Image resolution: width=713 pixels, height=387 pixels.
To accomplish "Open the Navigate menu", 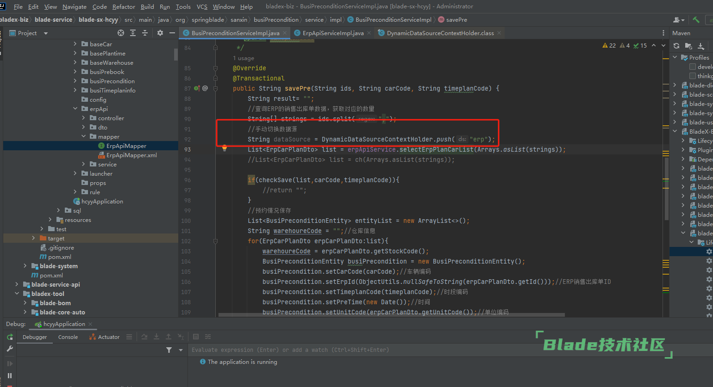I will 75,6.
